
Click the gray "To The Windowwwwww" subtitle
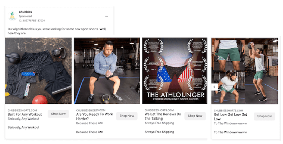[230, 123]
